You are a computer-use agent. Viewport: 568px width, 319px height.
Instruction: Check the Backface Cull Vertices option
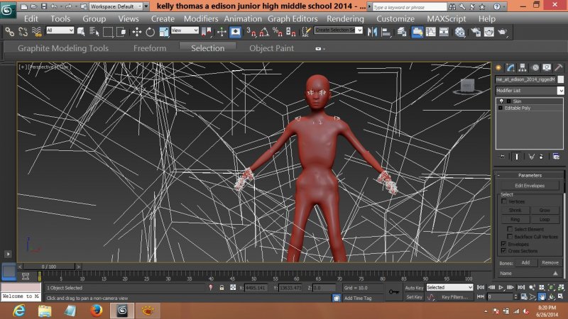coord(511,236)
